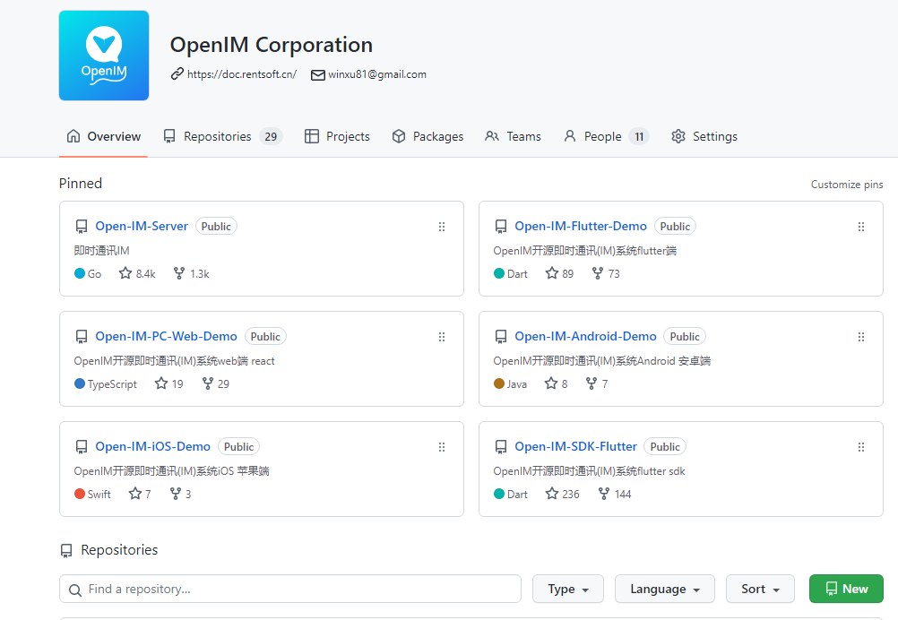Click the Repositories section heading

tap(119, 549)
